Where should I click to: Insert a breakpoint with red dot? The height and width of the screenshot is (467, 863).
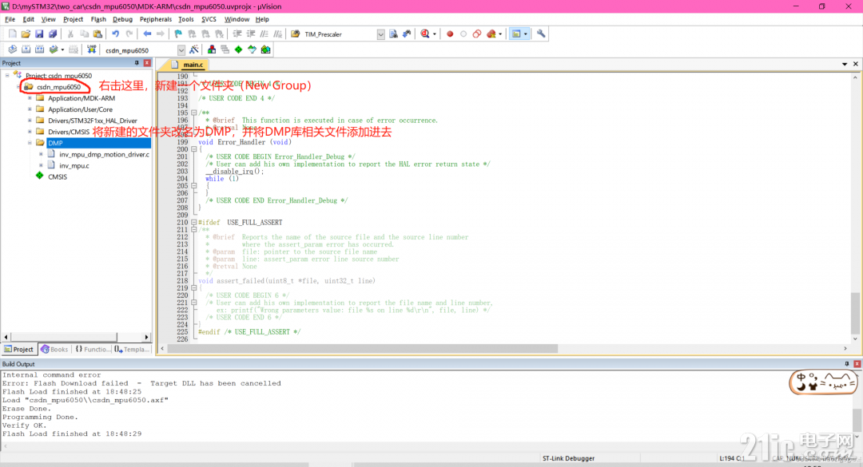click(x=450, y=34)
